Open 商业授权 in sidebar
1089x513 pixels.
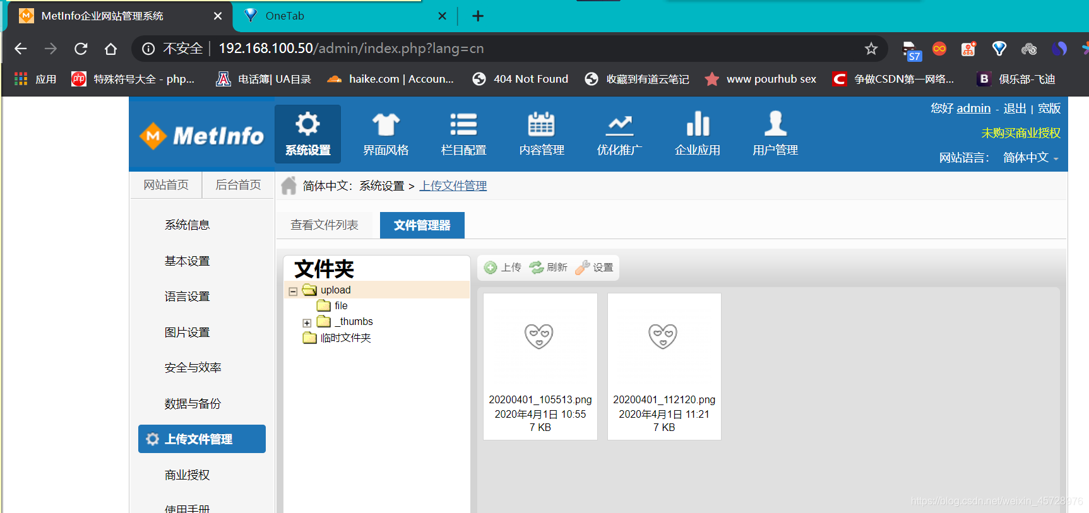187,475
